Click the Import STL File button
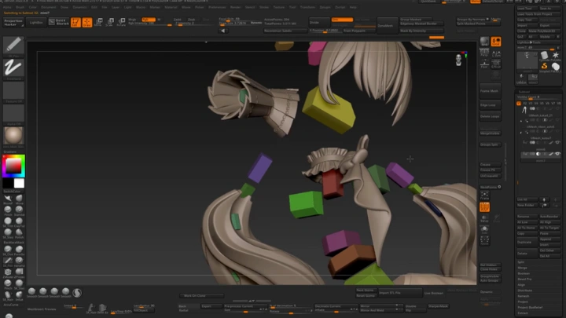Image resolution: width=566 pixels, height=318 pixels. pos(399,293)
